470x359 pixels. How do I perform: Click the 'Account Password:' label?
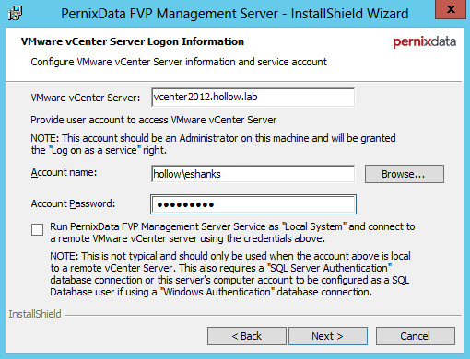pos(73,203)
